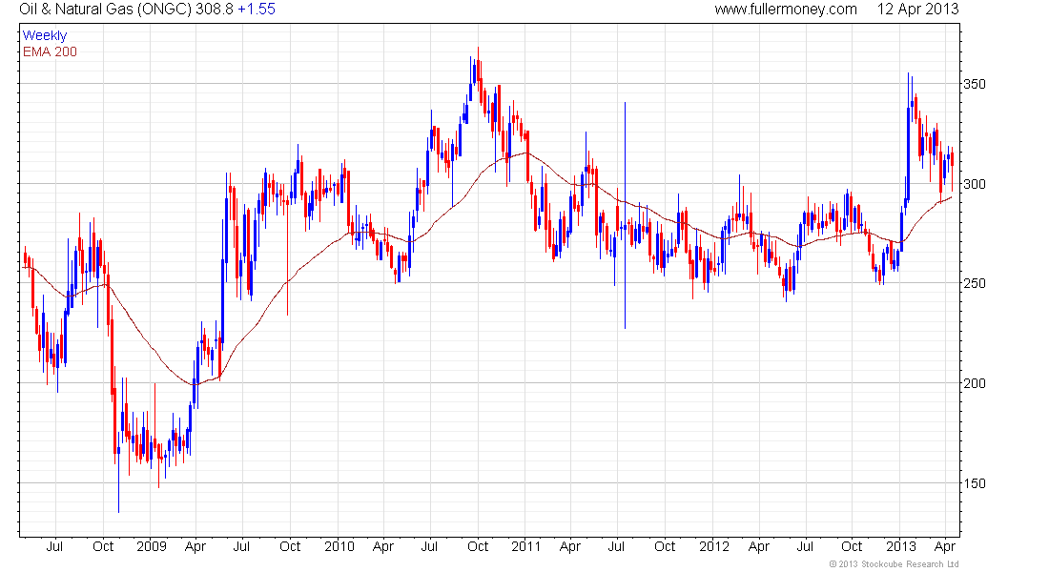Select the 2011 marker on time axis
The width and height of the screenshot is (1049, 572).
pyautogui.click(x=525, y=546)
